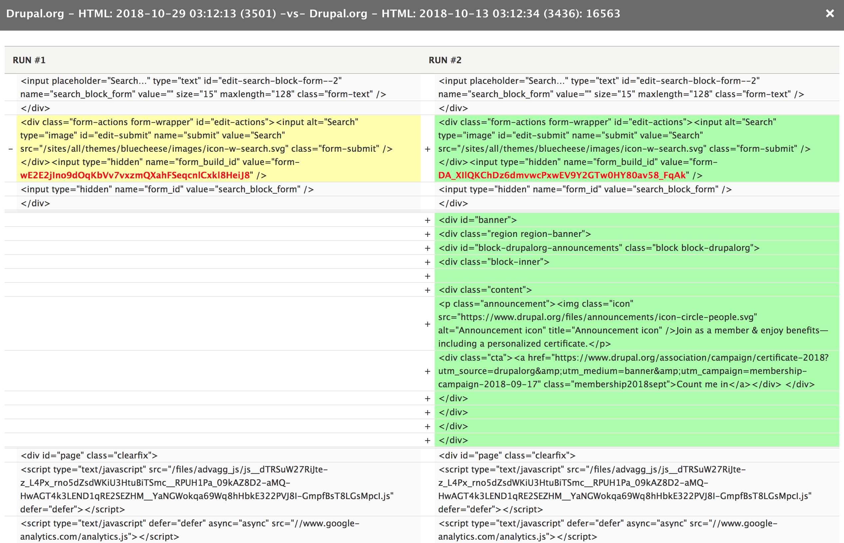Select the added line '<div class="content">'
The image size is (844, 543).
[x=637, y=290]
